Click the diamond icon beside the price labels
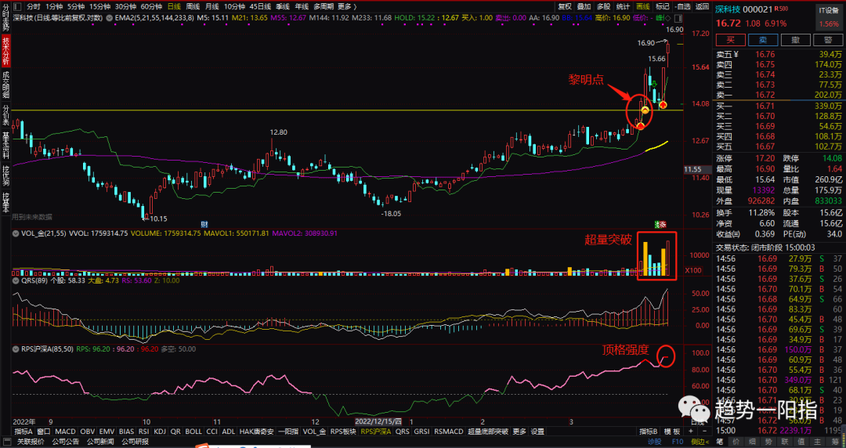This screenshot has height=448, width=846. 668,18
